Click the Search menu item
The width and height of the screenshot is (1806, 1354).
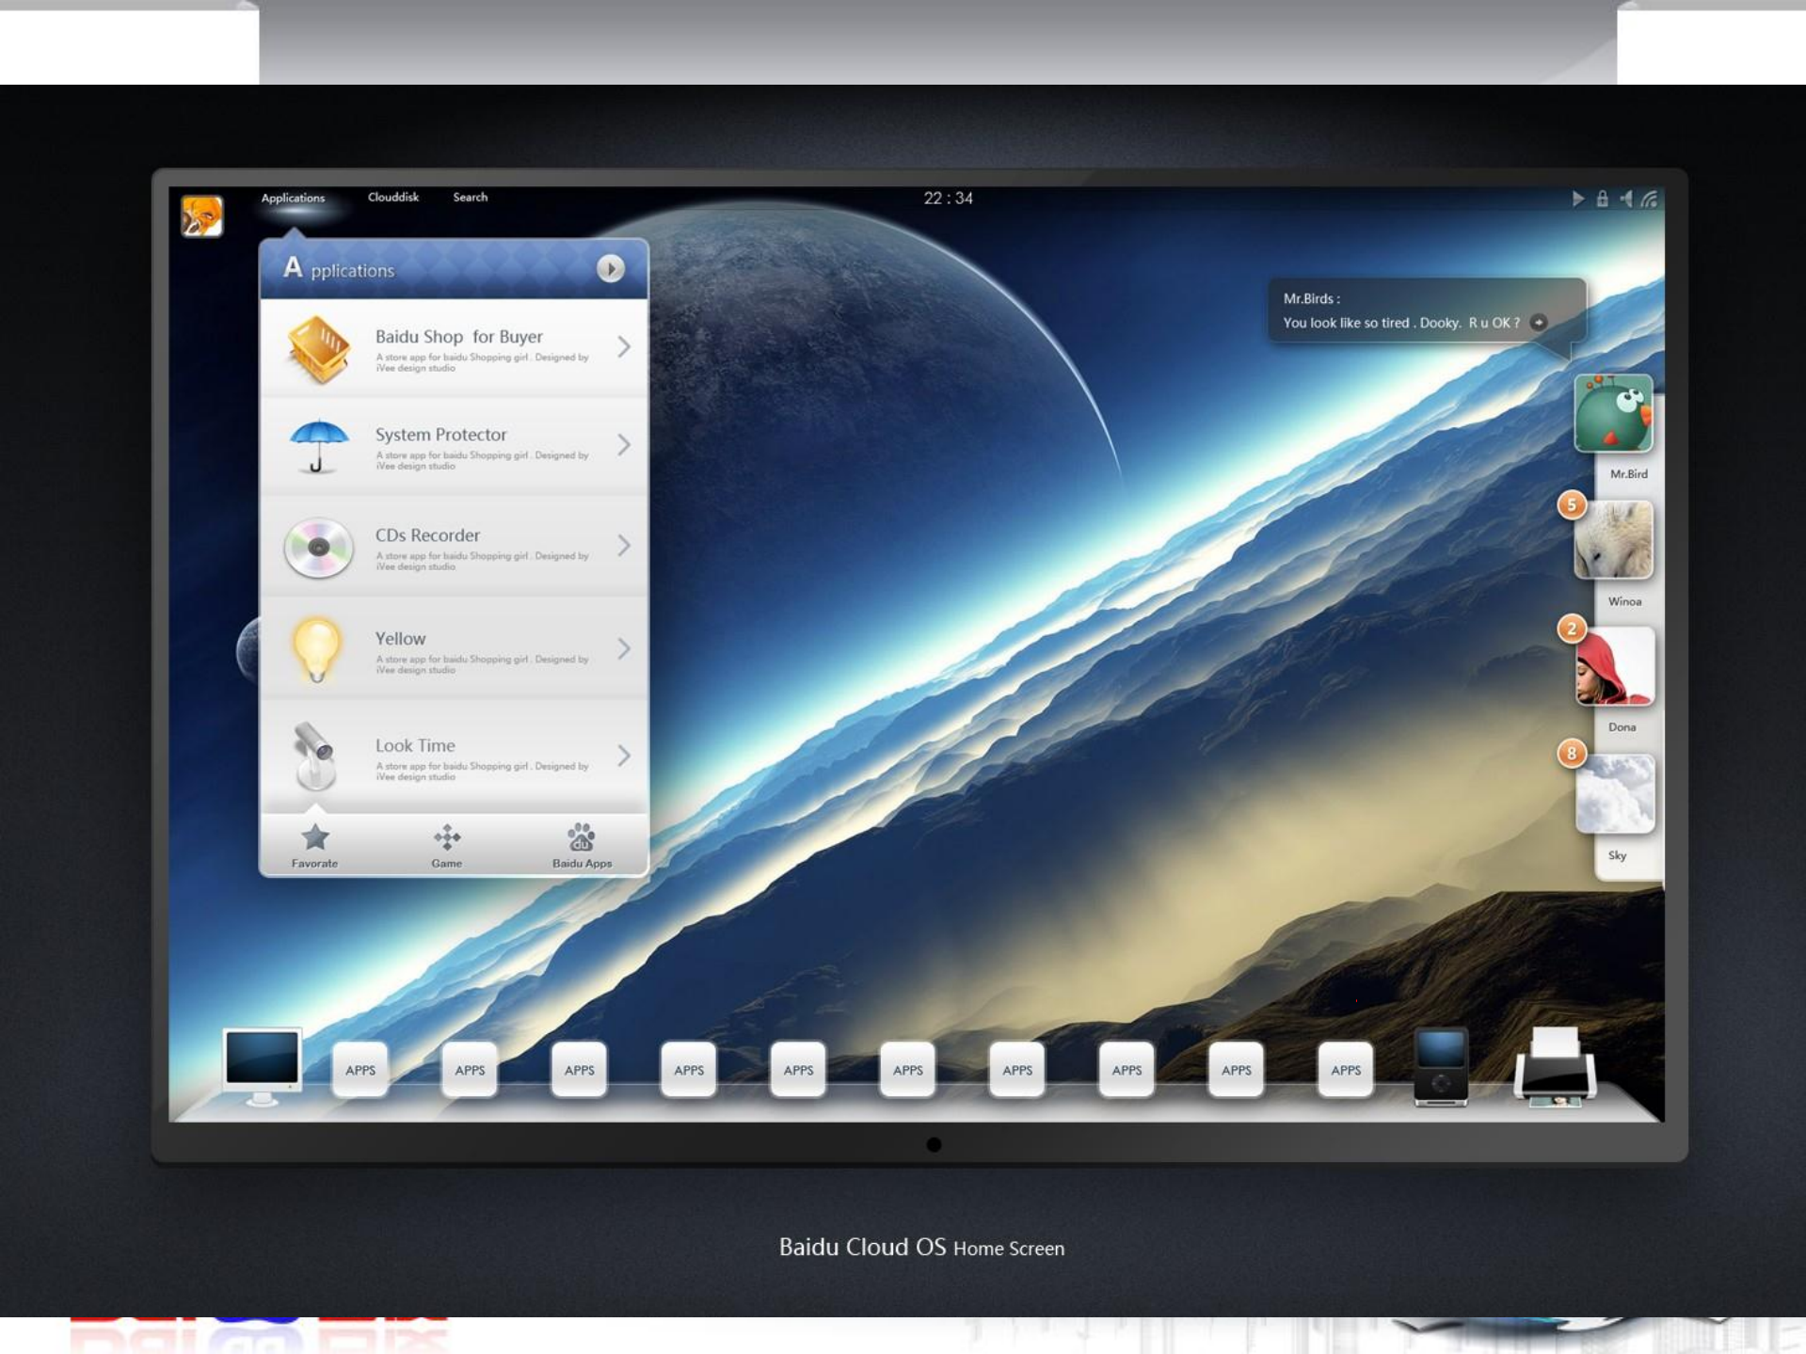(x=470, y=198)
